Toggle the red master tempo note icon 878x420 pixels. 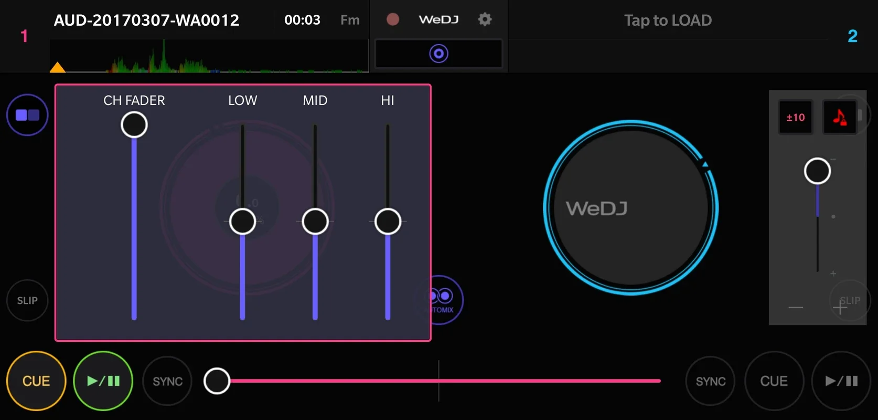(839, 117)
